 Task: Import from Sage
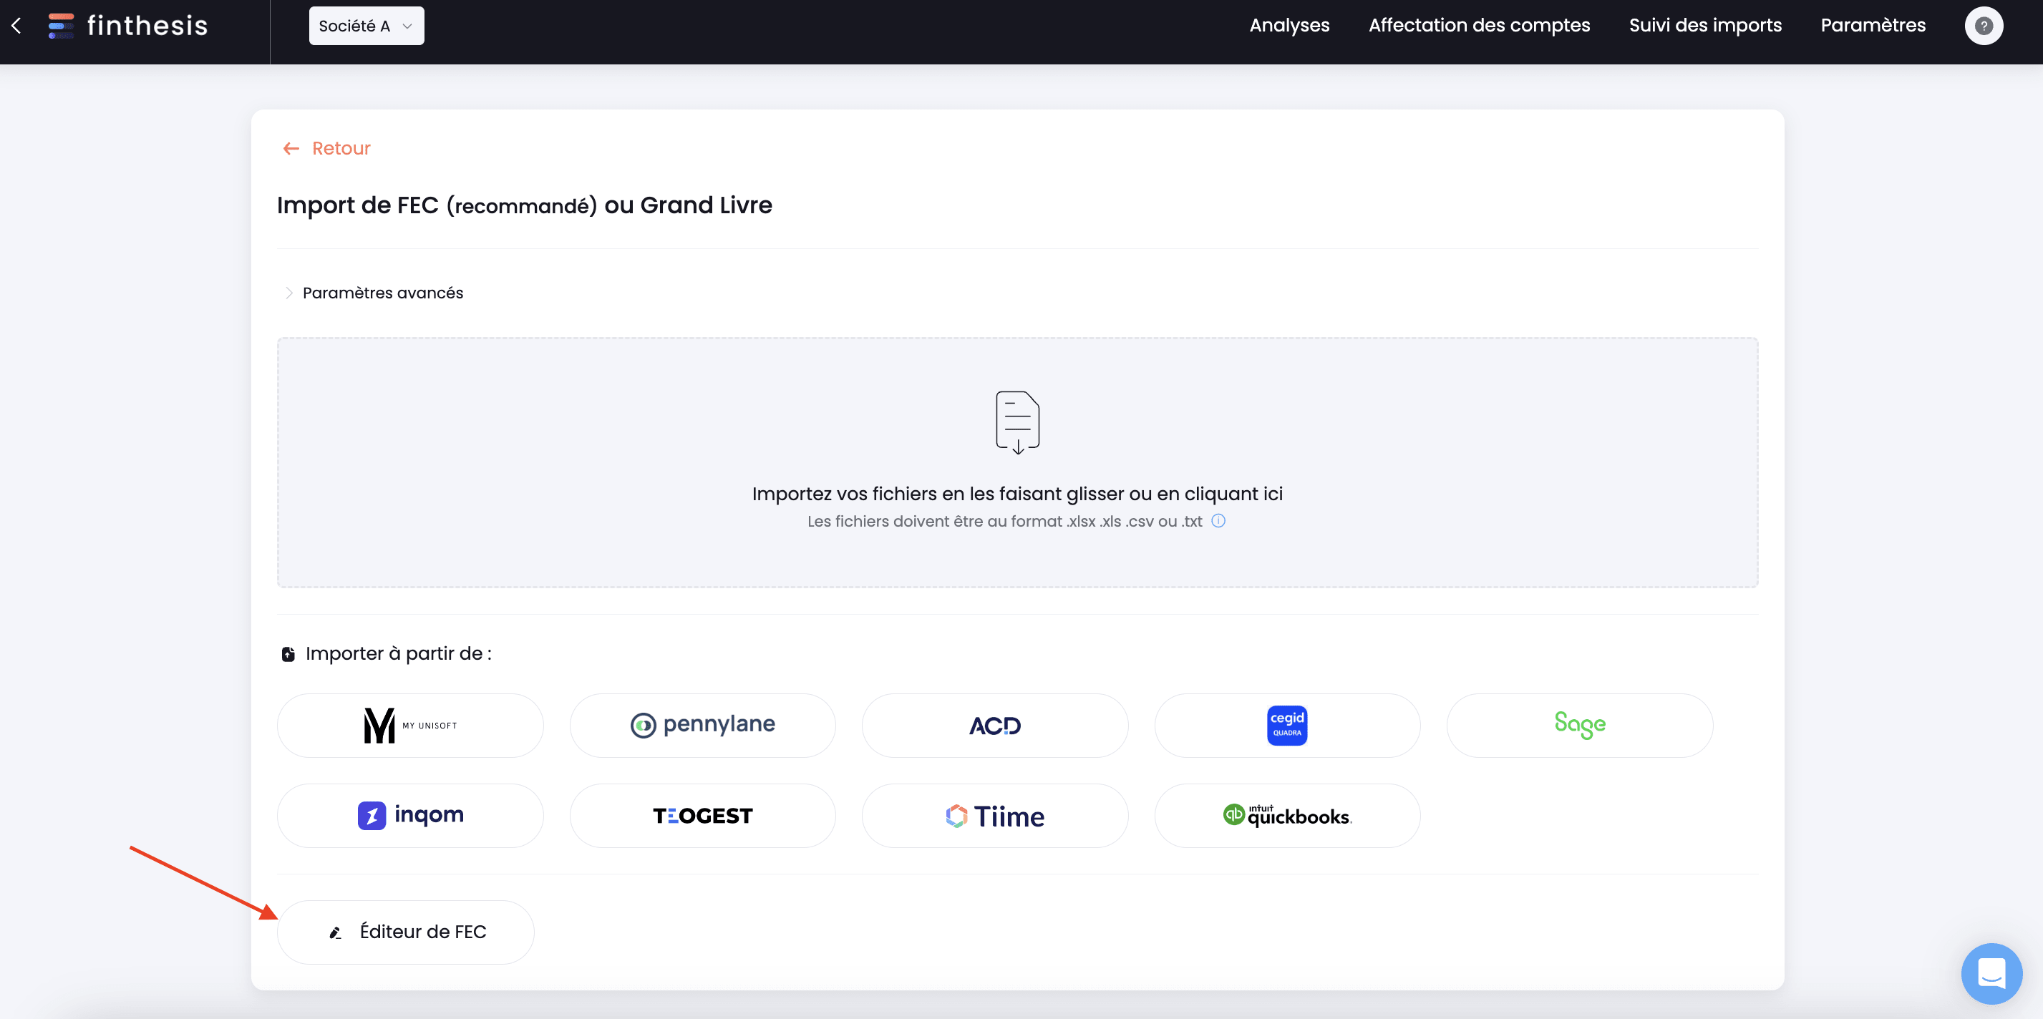pos(1580,726)
